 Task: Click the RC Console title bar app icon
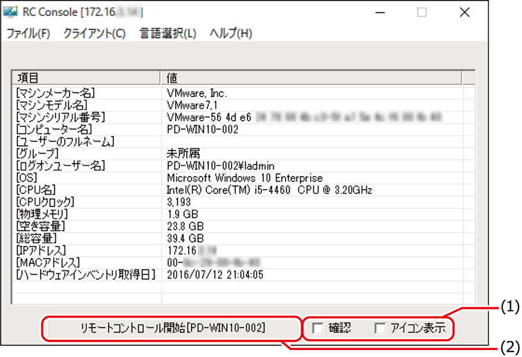click(10, 12)
